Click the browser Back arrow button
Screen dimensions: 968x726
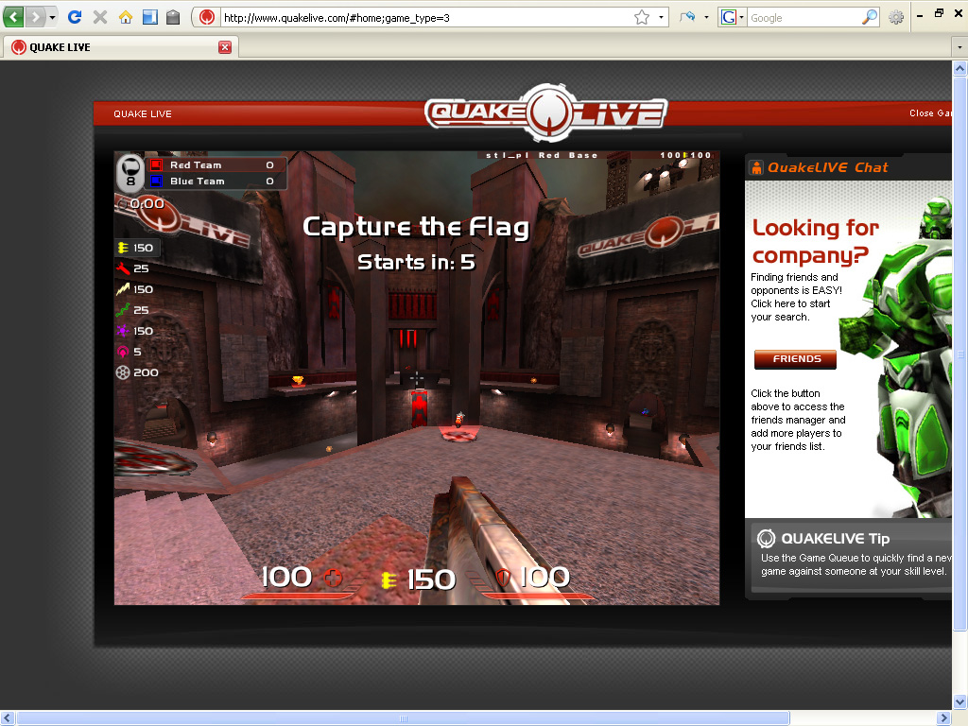pyautogui.click(x=13, y=17)
